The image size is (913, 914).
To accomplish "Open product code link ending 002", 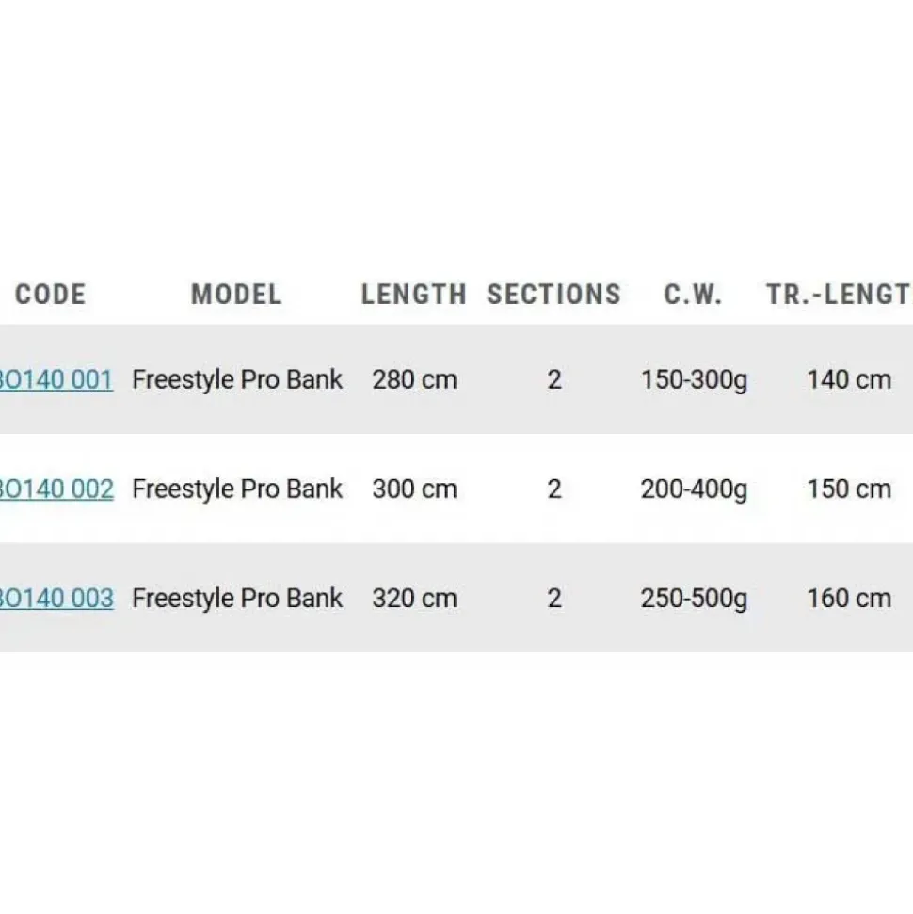I will (56, 489).
